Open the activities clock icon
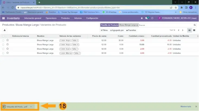The height and width of the screenshot is (111, 199). coord(152,18)
